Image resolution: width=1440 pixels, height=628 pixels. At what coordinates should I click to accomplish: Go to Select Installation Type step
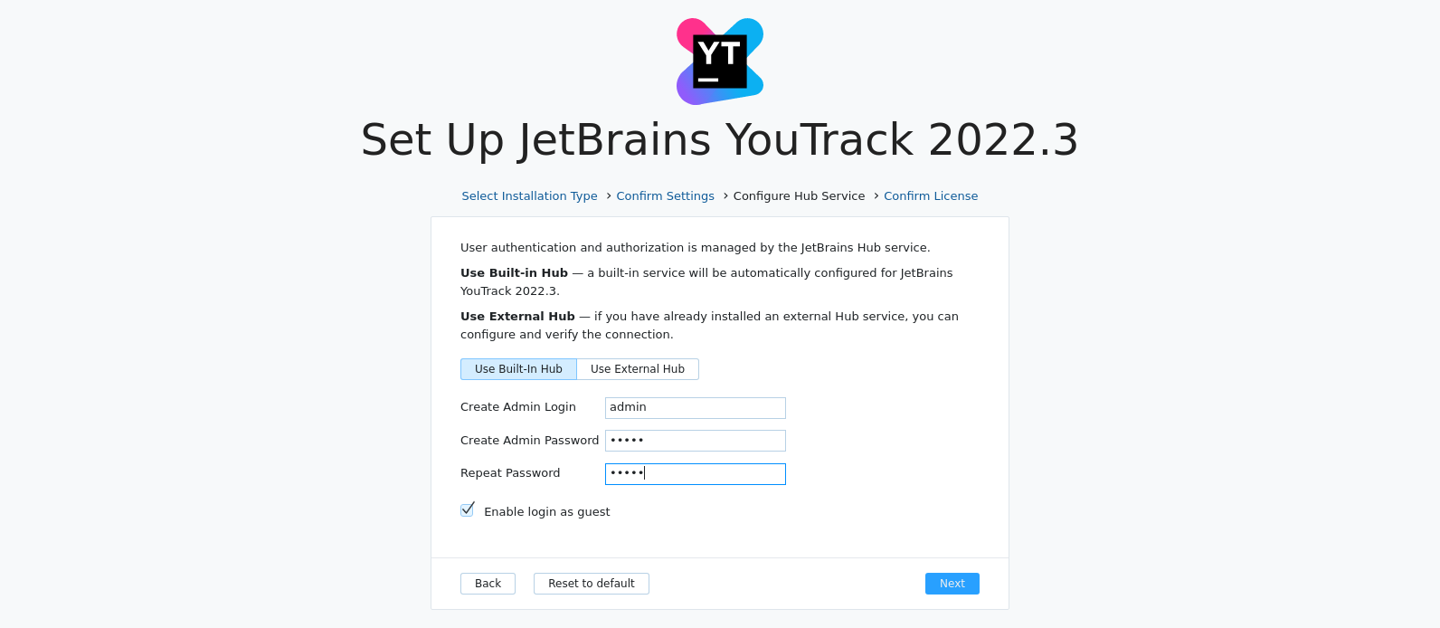529,196
